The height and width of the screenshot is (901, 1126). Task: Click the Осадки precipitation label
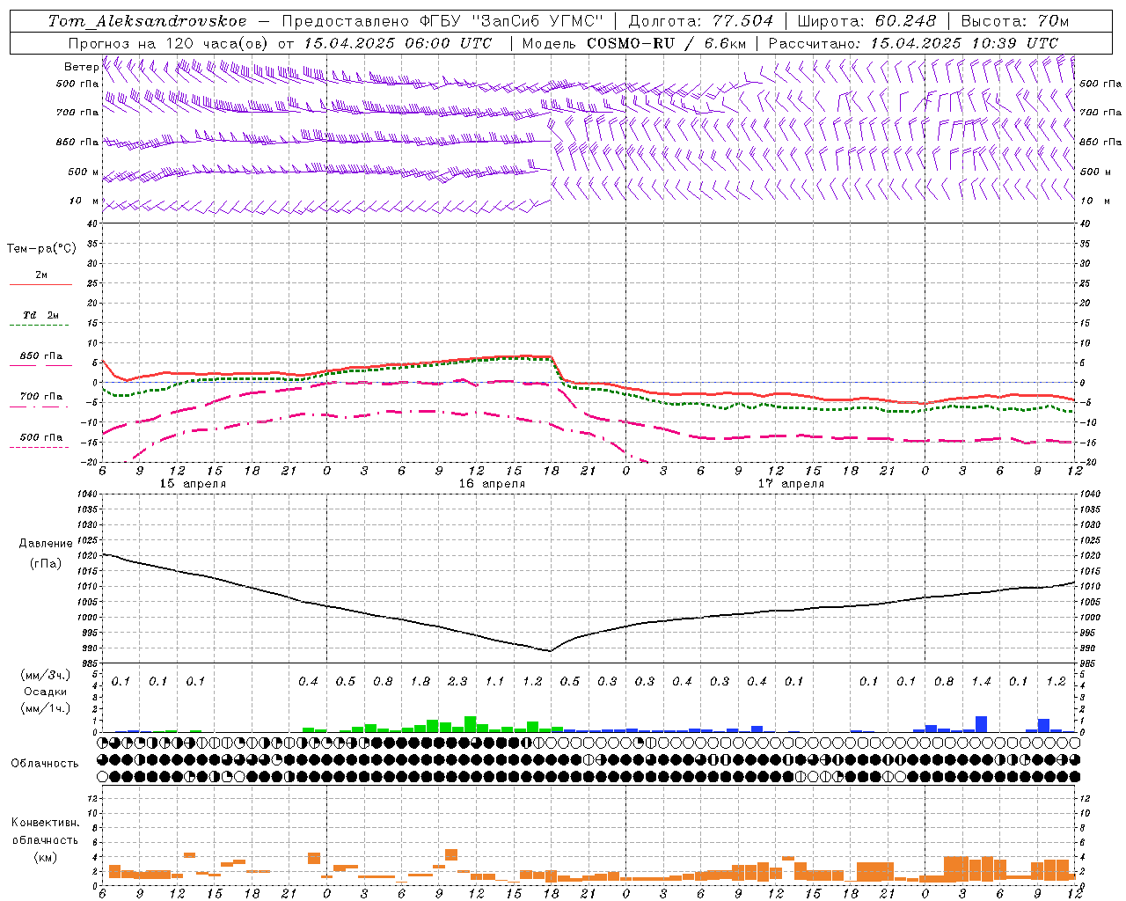[x=44, y=692]
